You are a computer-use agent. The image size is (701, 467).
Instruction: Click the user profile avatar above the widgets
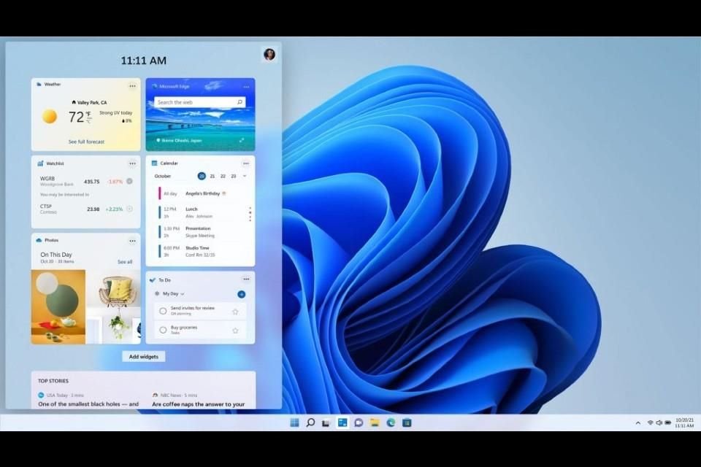point(269,53)
